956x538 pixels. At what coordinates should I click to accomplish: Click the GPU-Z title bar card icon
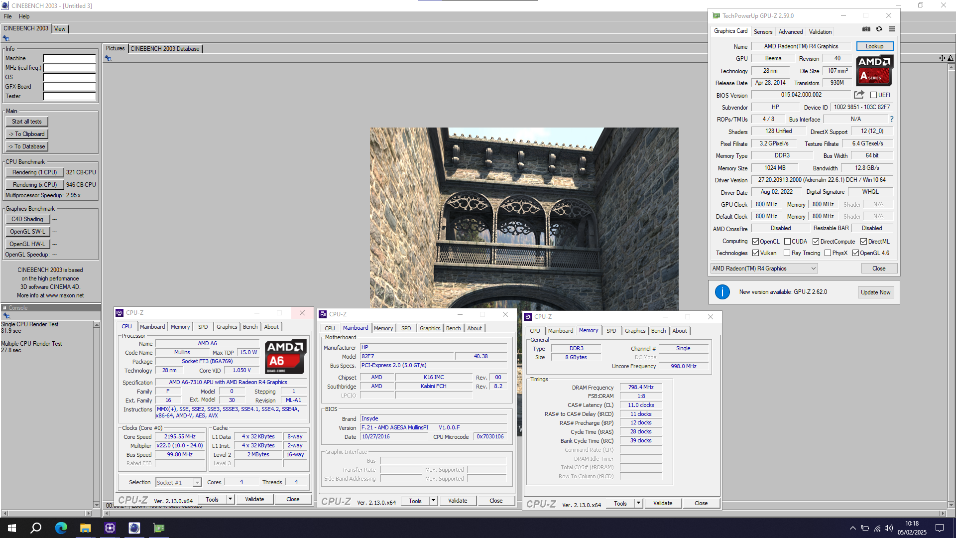click(x=716, y=16)
